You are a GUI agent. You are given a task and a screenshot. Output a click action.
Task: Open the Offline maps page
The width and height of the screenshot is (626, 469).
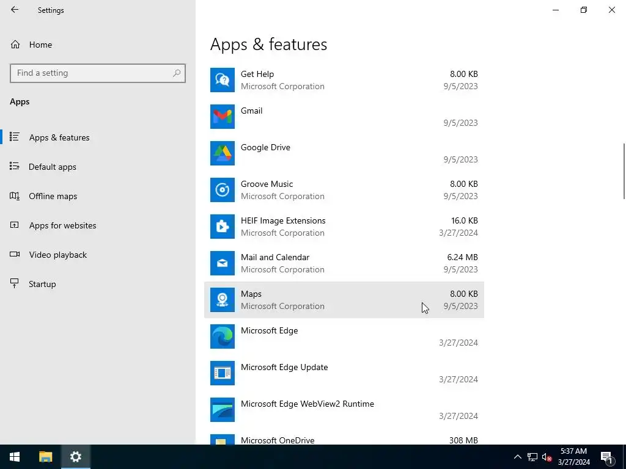click(x=98, y=196)
